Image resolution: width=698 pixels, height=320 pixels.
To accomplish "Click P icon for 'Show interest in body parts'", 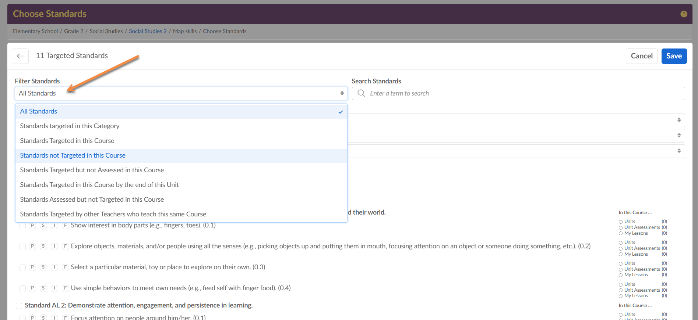I will pyautogui.click(x=32, y=226).
